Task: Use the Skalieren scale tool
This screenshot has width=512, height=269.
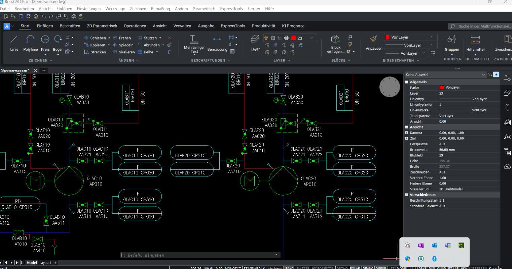Action: click(123, 52)
